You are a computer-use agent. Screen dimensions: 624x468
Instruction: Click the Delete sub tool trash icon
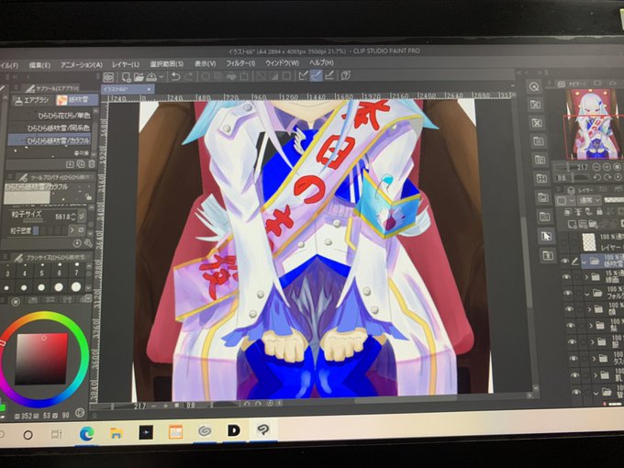coord(92,164)
